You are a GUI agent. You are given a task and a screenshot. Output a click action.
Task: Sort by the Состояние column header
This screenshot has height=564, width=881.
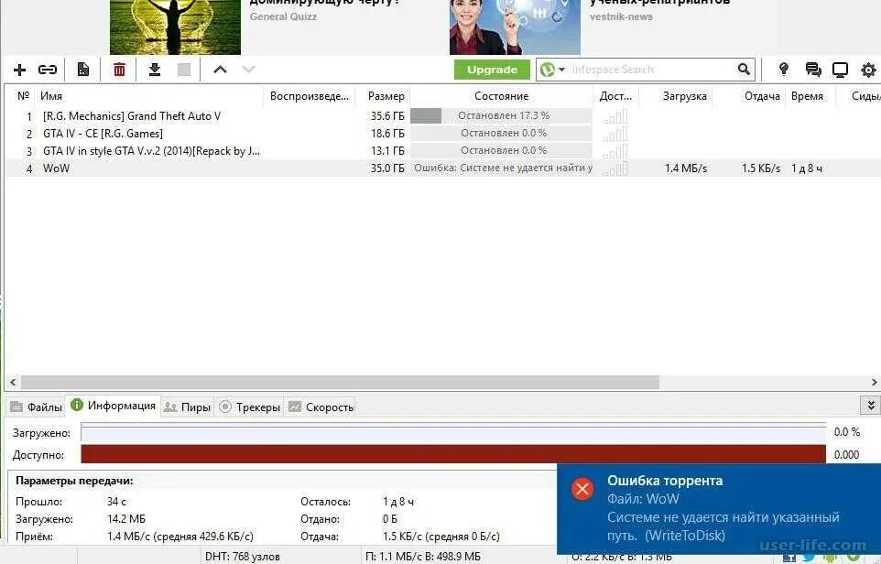pos(501,96)
